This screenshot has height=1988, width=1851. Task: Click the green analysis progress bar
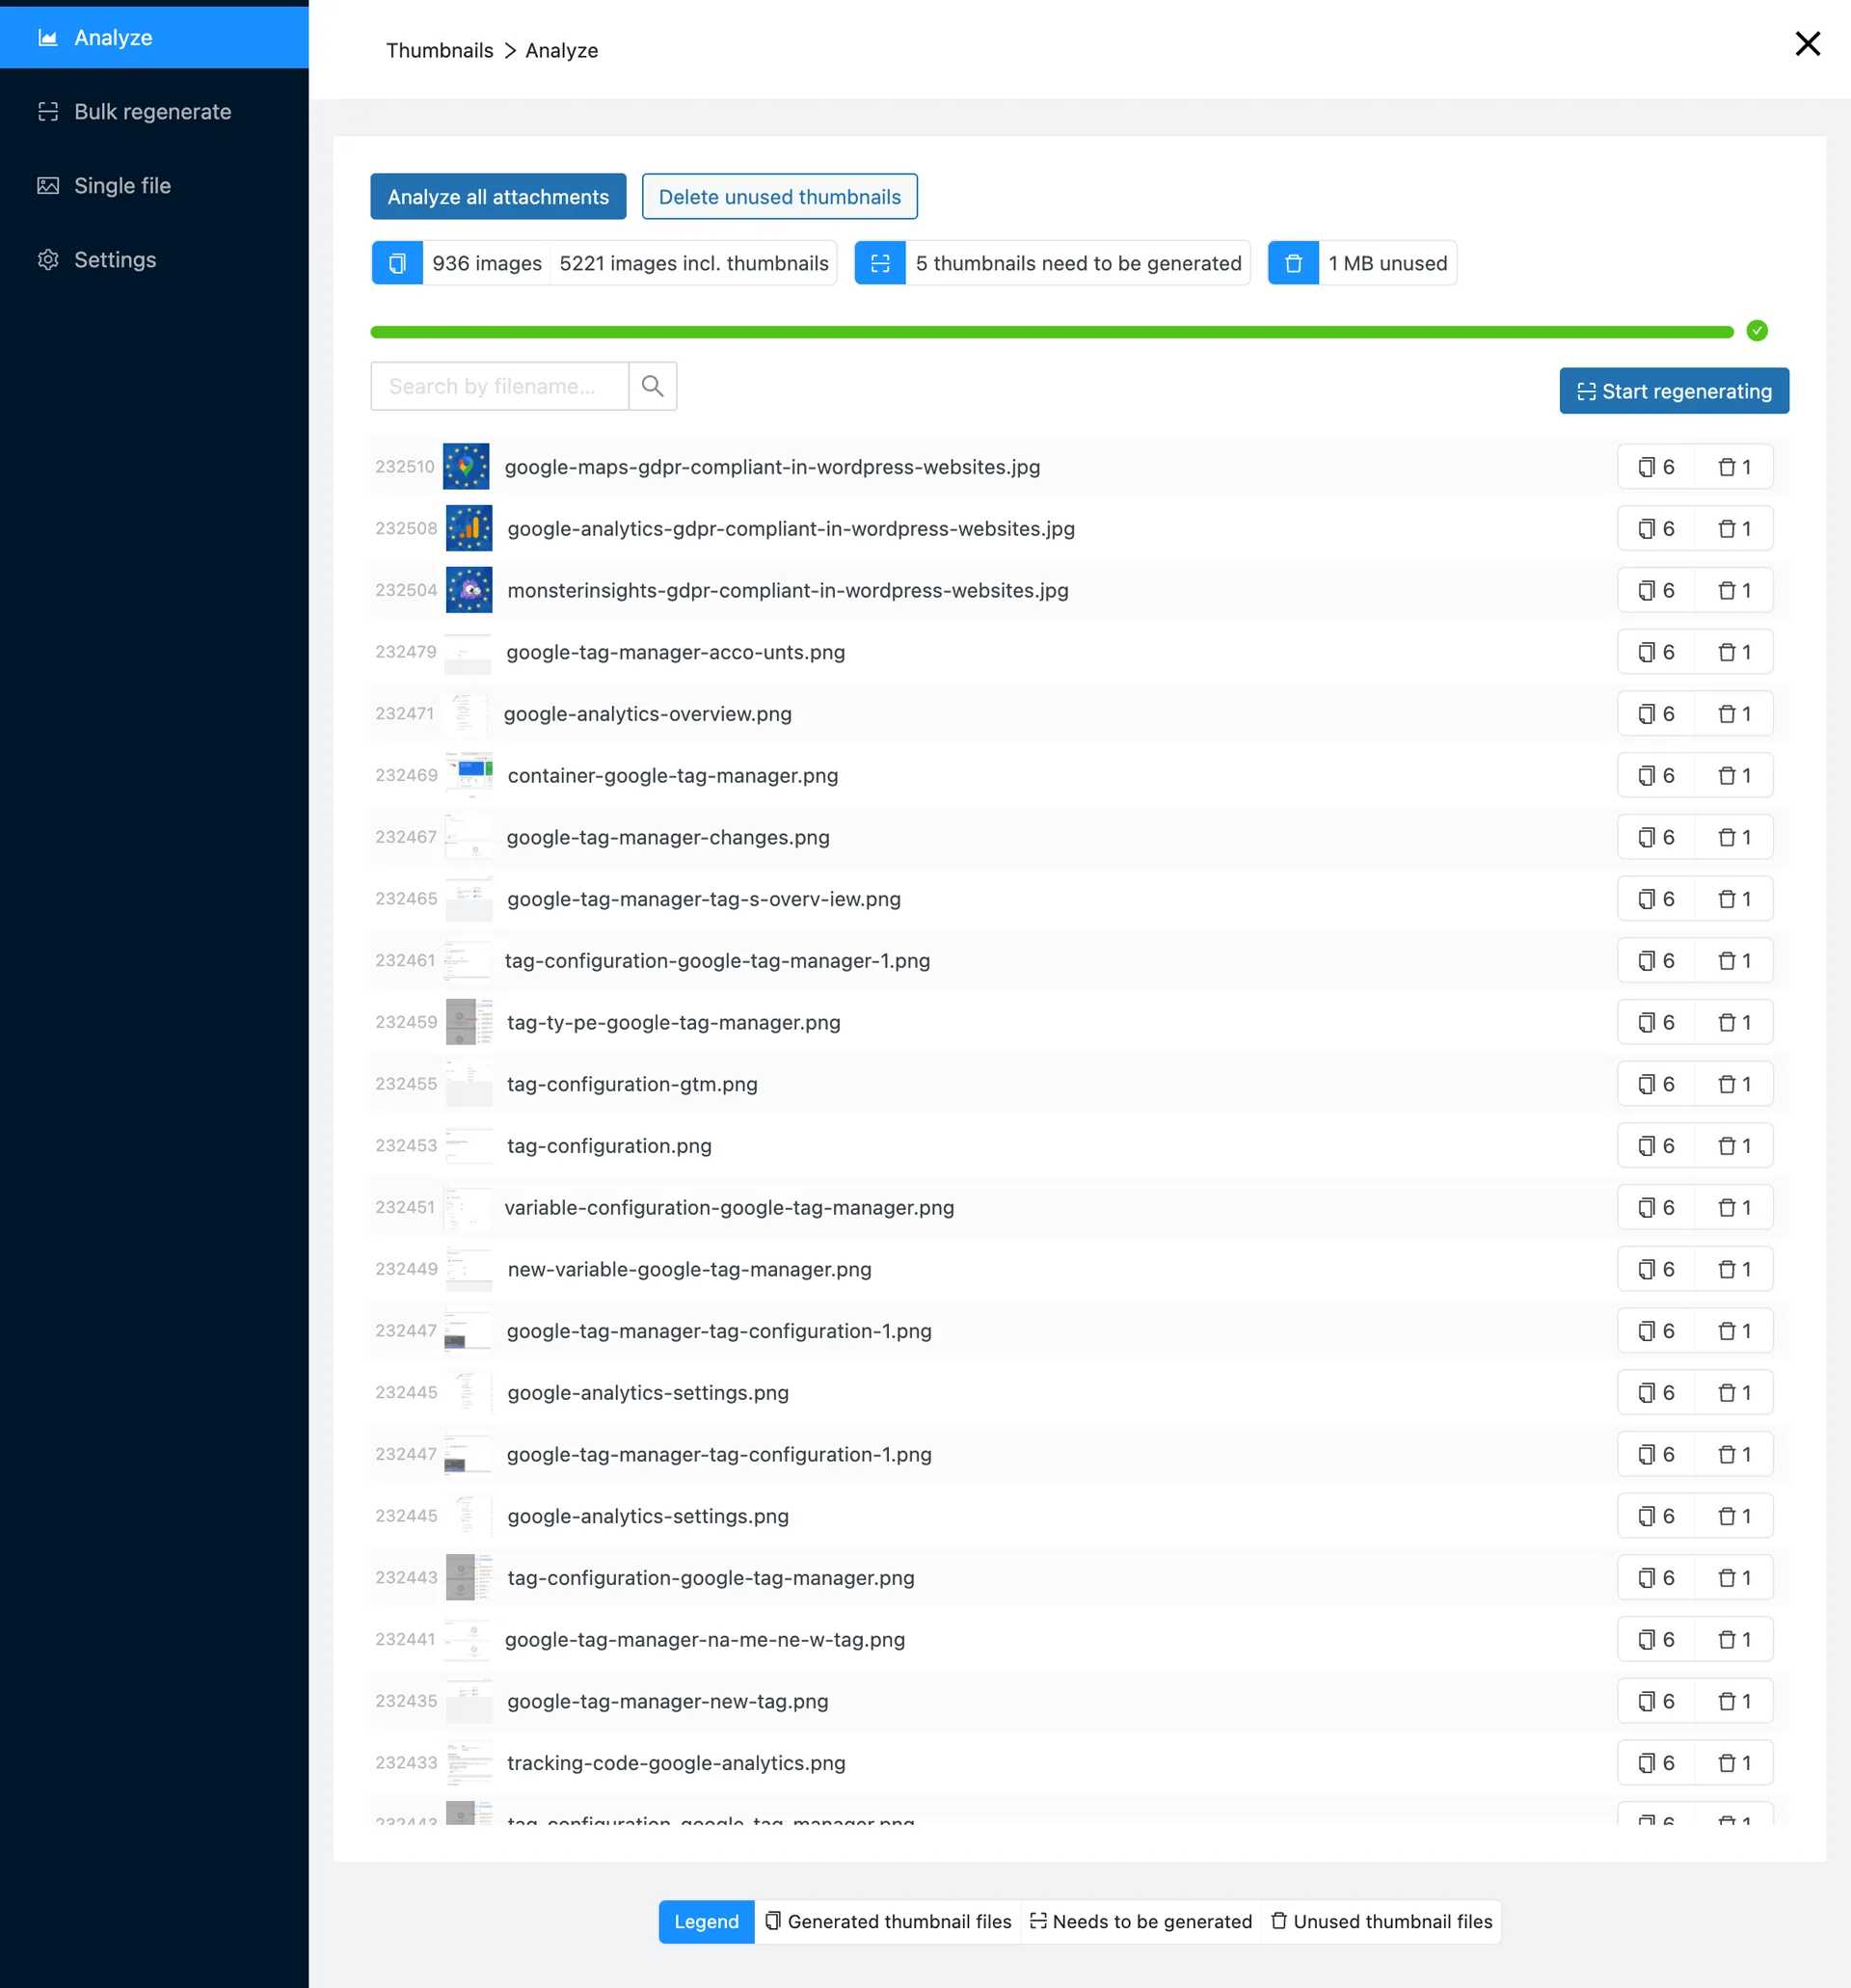pyautogui.click(x=1050, y=332)
